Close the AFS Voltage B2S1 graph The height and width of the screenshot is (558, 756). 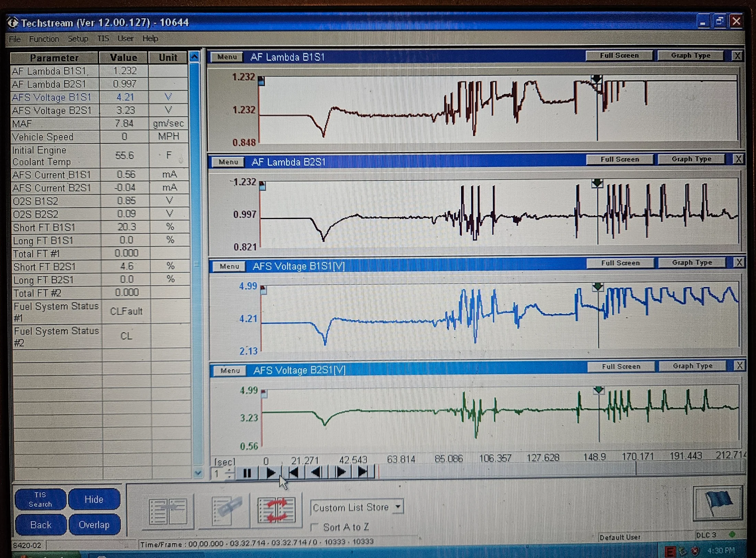click(740, 366)
